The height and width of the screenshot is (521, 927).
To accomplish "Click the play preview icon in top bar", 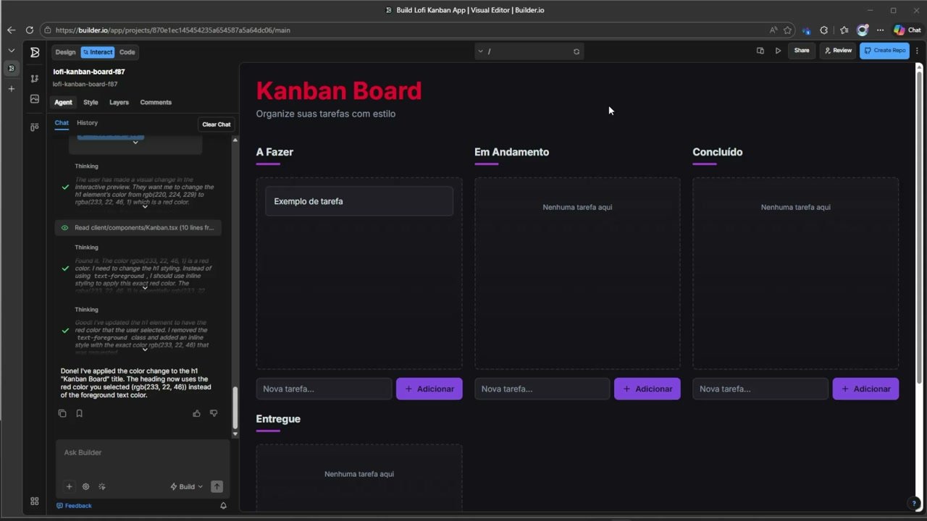I will click(778, 51).
